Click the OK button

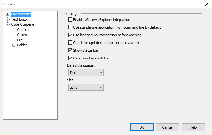pos(142,127)
